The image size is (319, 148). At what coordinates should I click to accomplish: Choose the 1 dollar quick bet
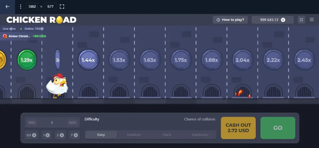point(46,135)
